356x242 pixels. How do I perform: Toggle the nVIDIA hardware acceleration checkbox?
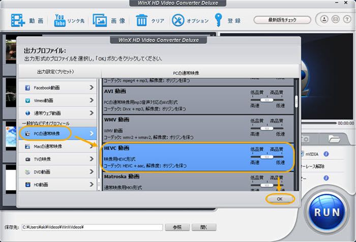click(302, 154)
